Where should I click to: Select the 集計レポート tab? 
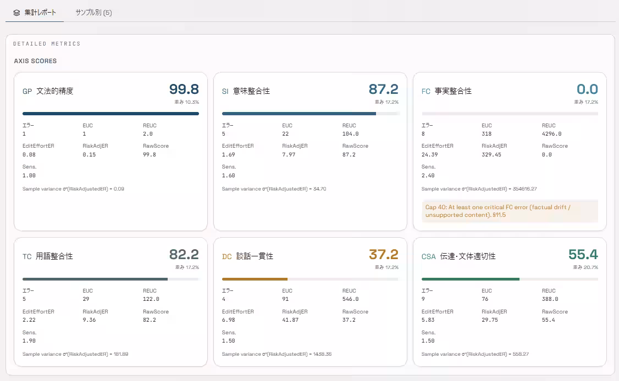tap(34, 13)
